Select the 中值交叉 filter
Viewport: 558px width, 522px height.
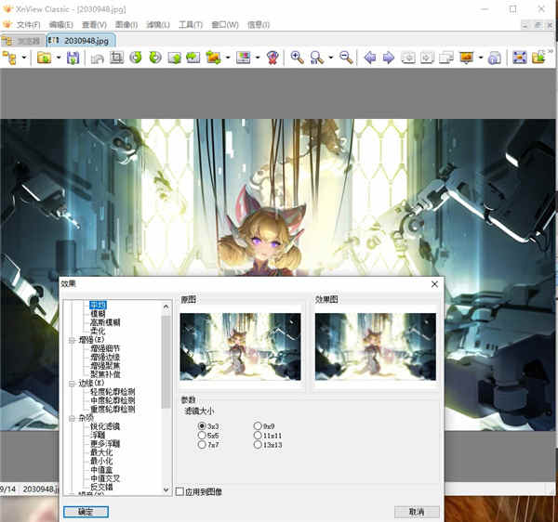105,478
